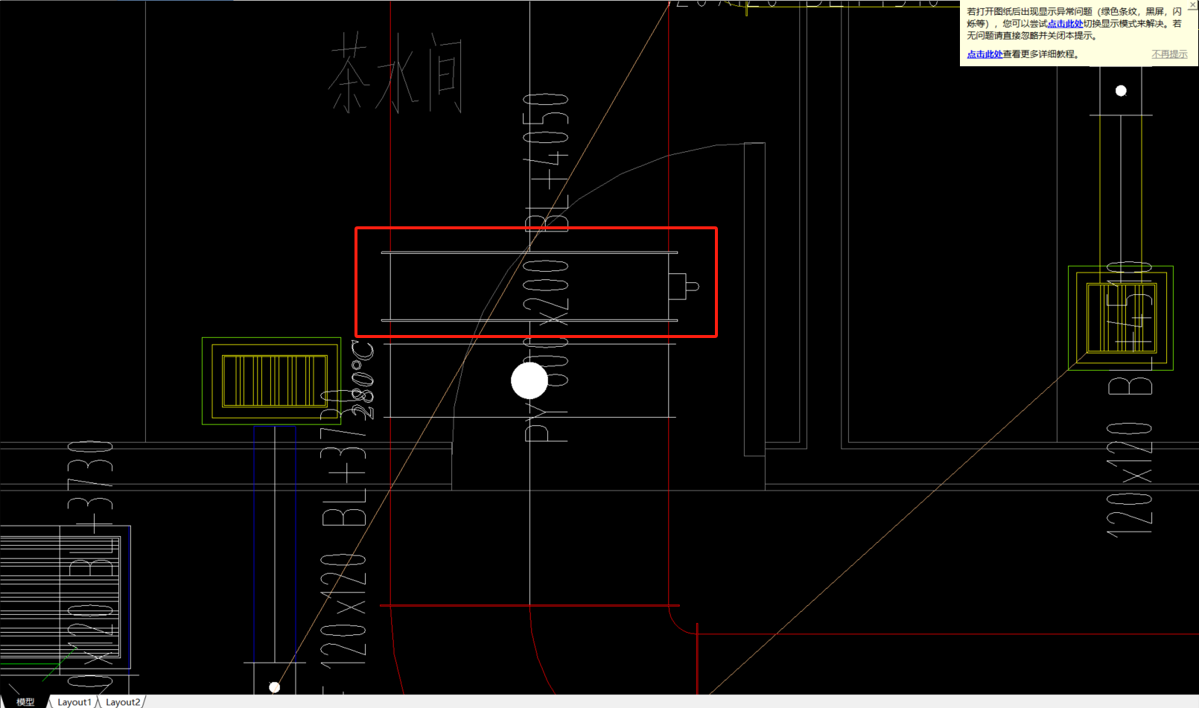Close the display-issue notification popup

point(1192,4)
